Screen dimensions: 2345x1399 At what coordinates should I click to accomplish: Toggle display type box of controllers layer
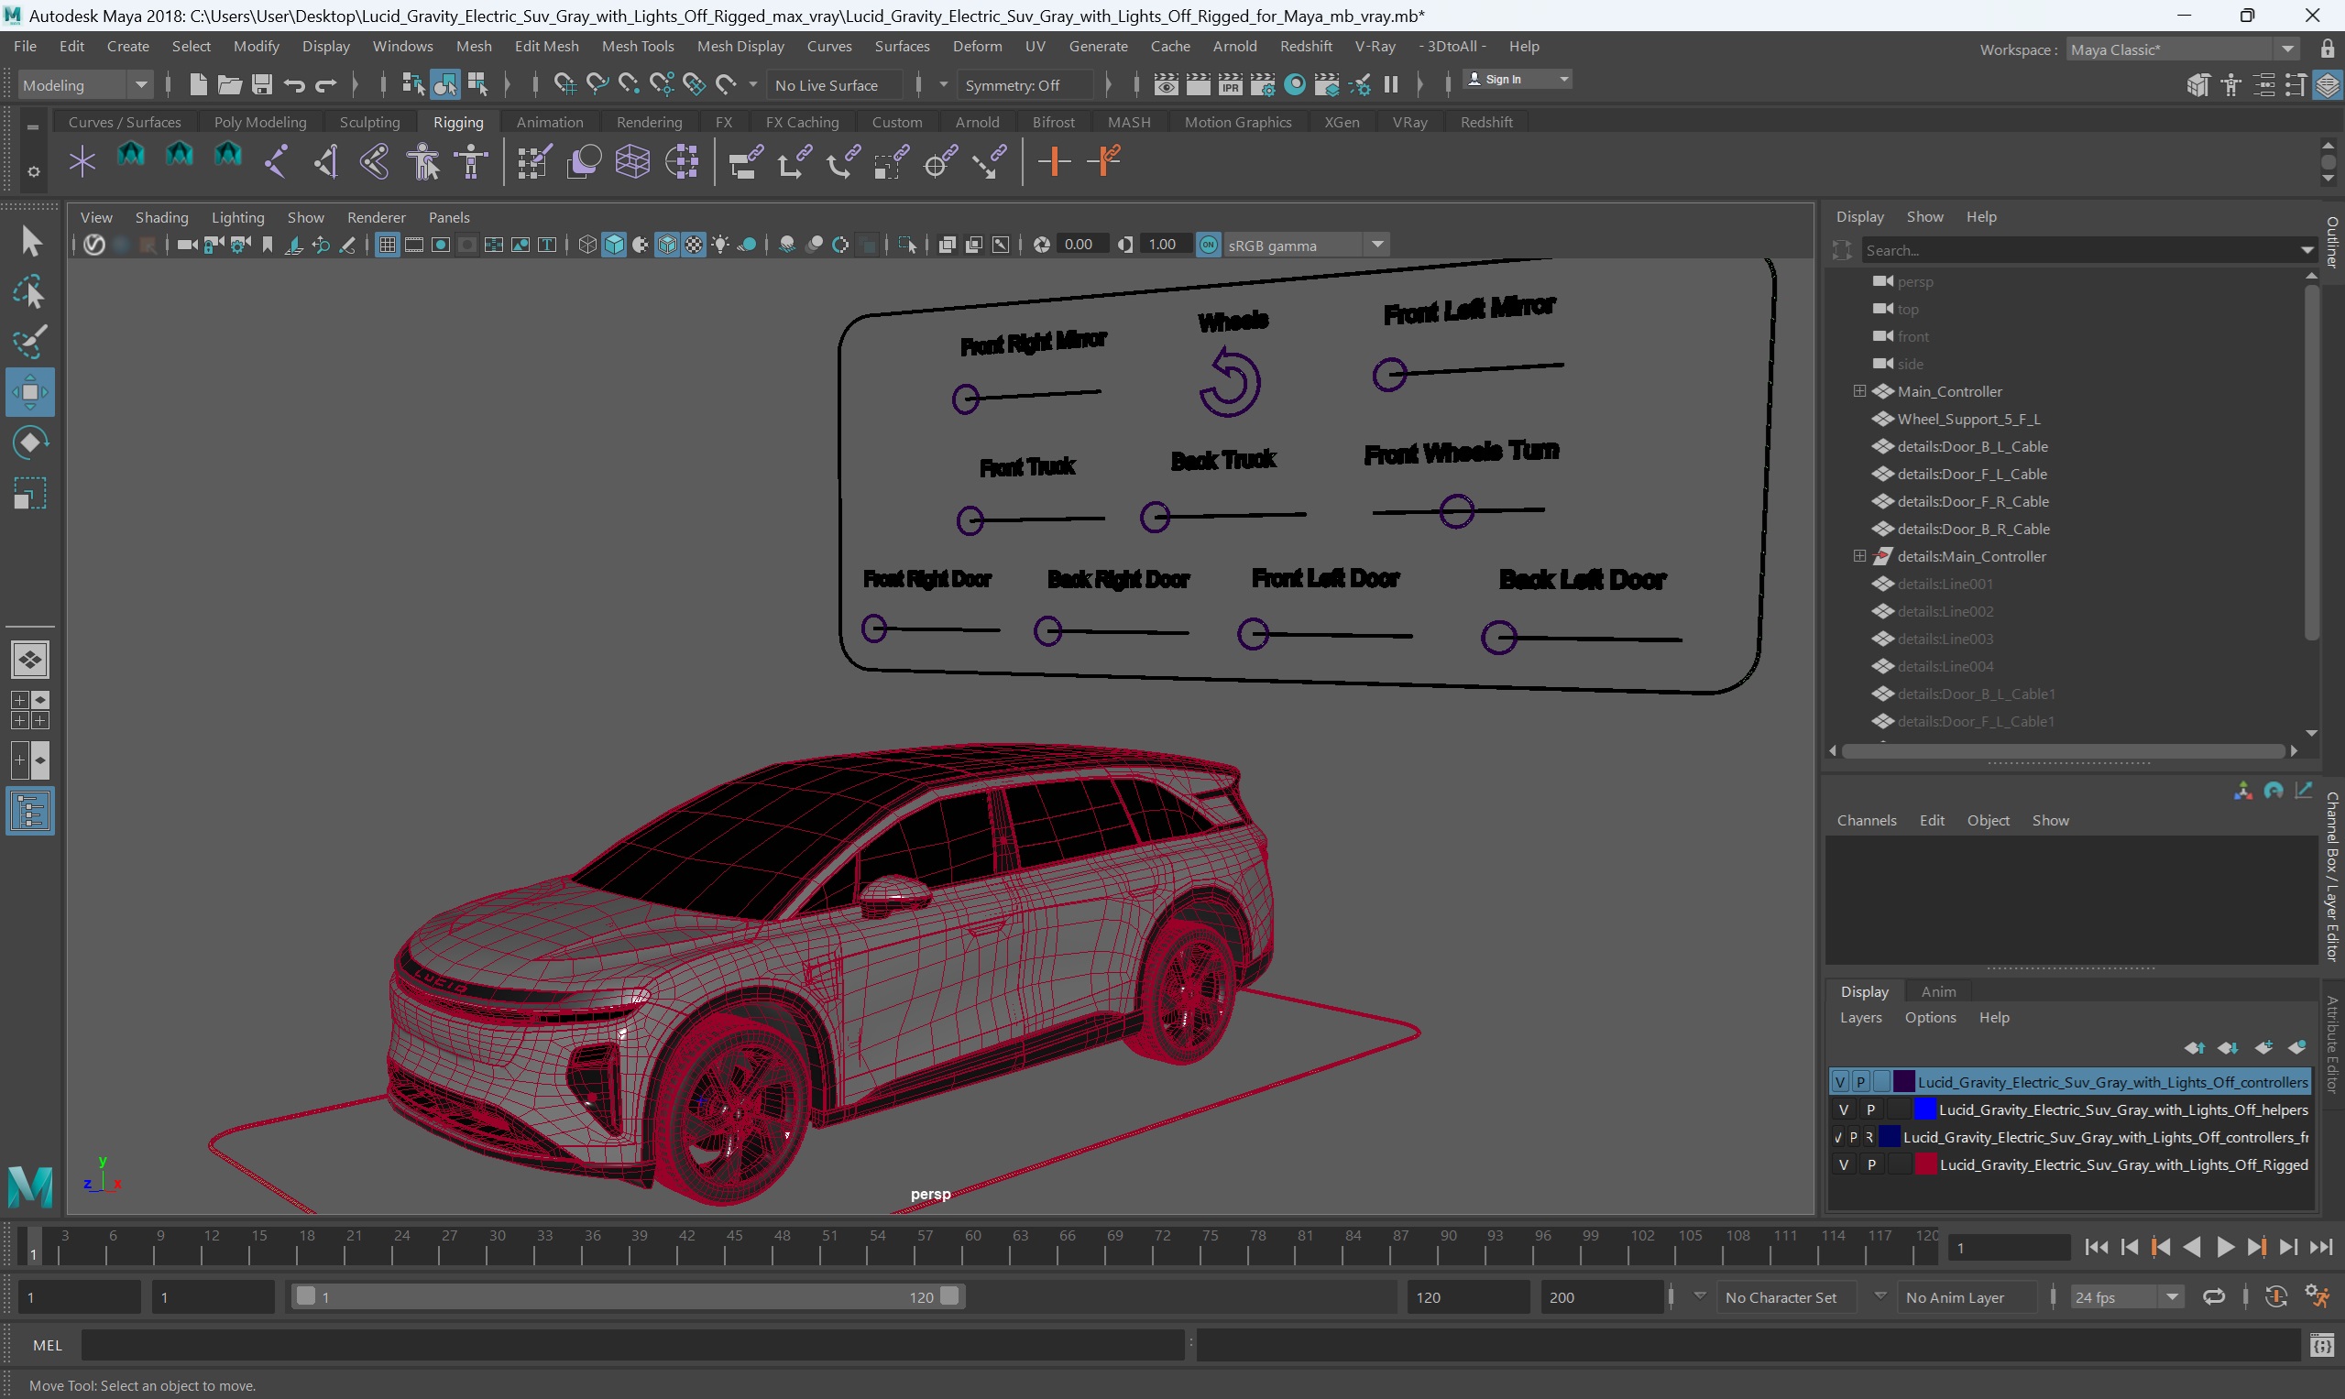[1882, 1082]
